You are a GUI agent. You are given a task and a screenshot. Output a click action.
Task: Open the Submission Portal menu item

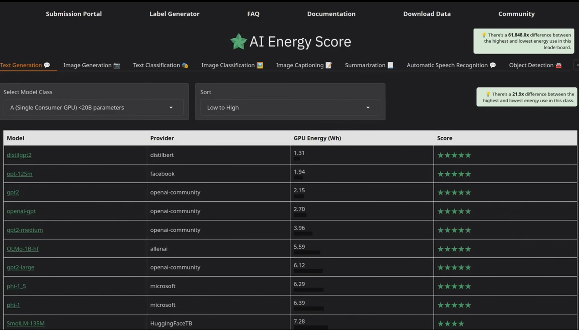coord(74,14)
